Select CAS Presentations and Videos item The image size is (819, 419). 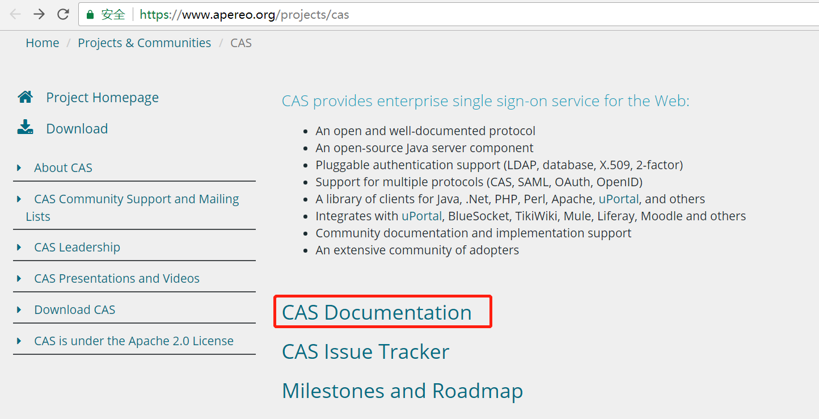[117, 279]
